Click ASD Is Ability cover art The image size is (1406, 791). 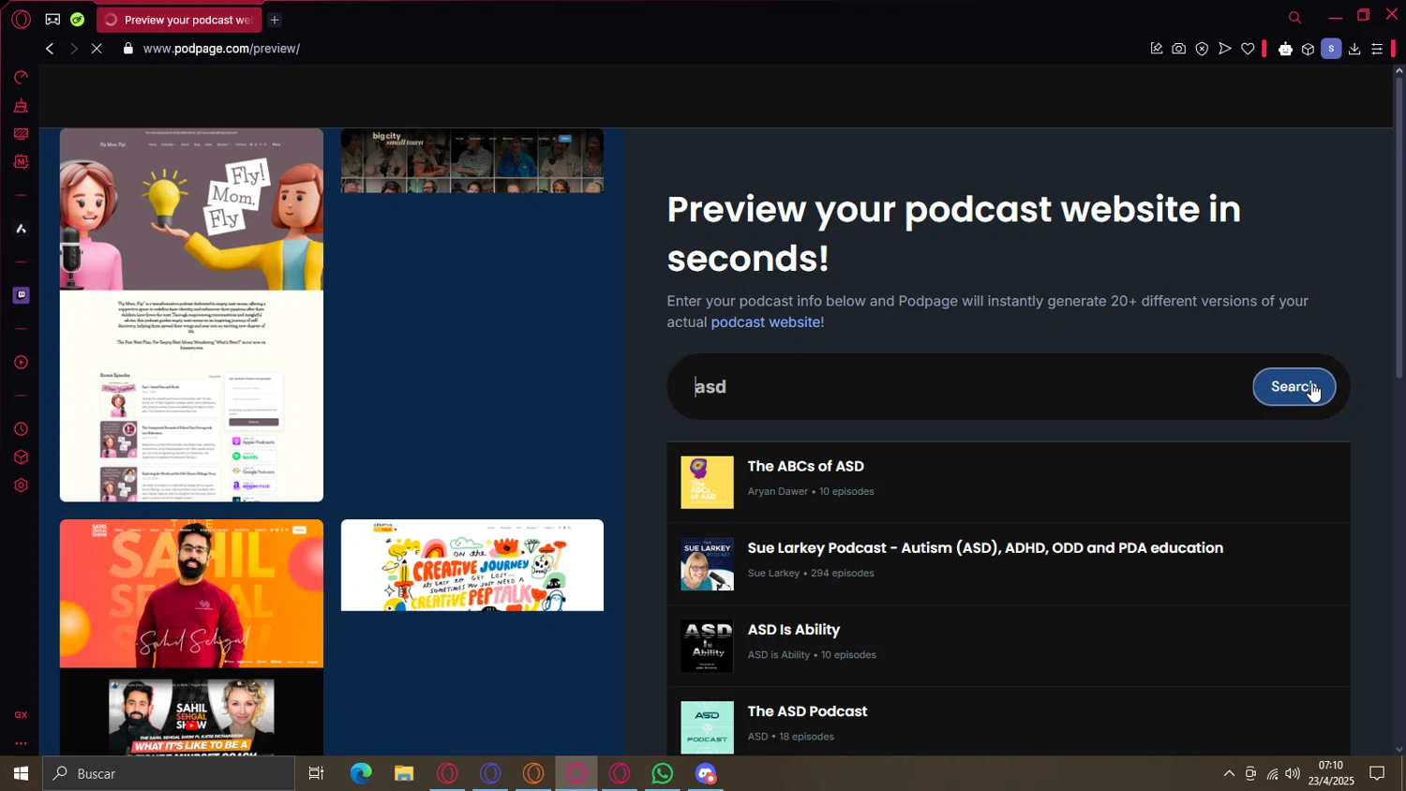point(707,645)
